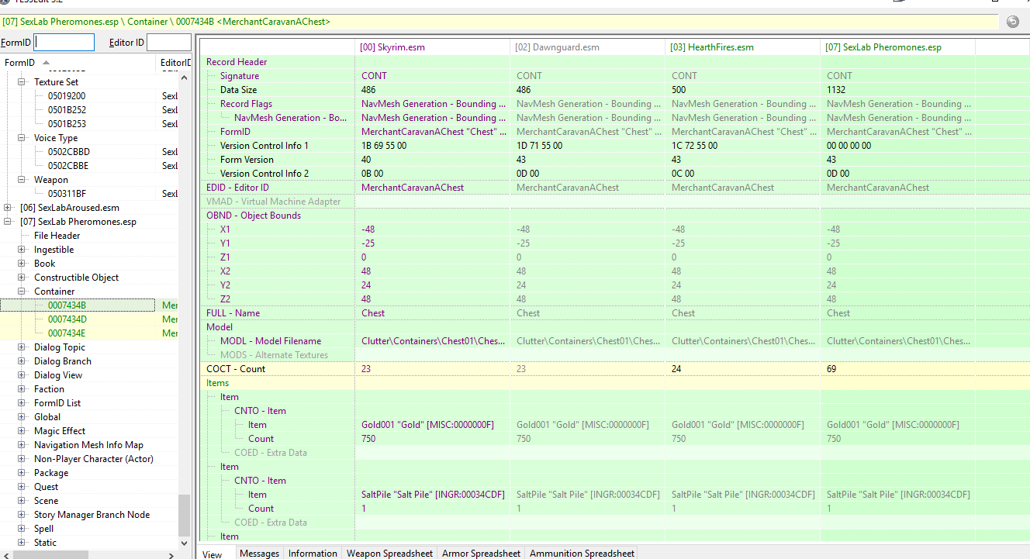Select container record 0007434E
Viewport: 1030px width, 559px height.
pyautogui.click(x=67, y=333)
